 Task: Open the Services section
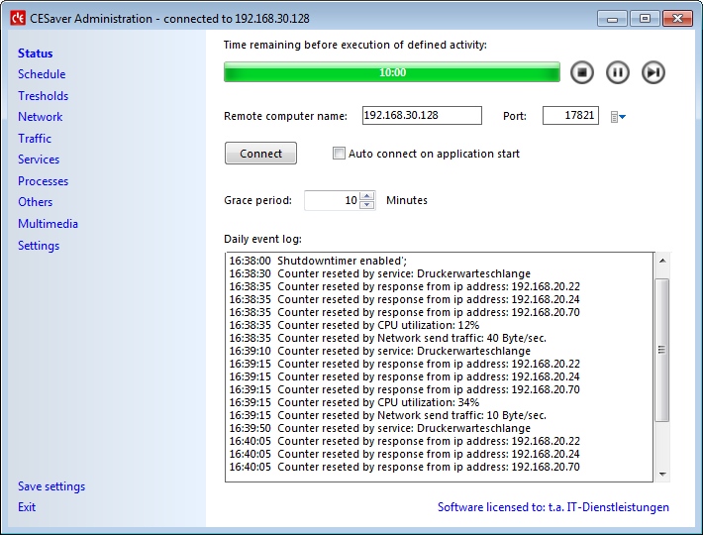pyautogui.click(x=39, y=160)
